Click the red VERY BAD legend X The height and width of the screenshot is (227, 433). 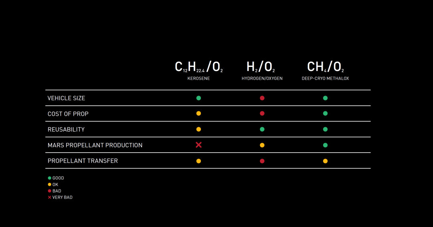coord(50,197)
